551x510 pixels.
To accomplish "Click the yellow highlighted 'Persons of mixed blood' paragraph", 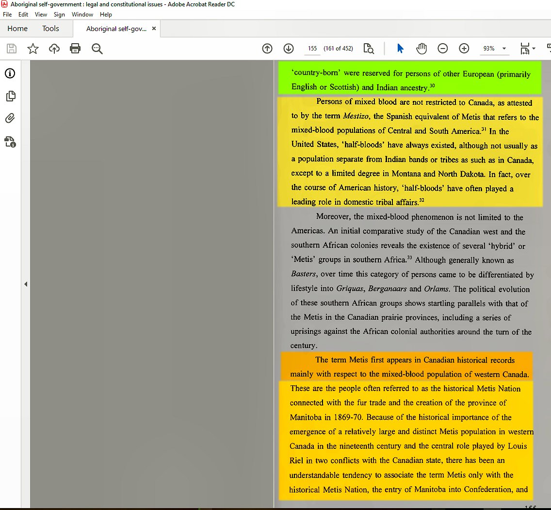I will pos(409,152).
